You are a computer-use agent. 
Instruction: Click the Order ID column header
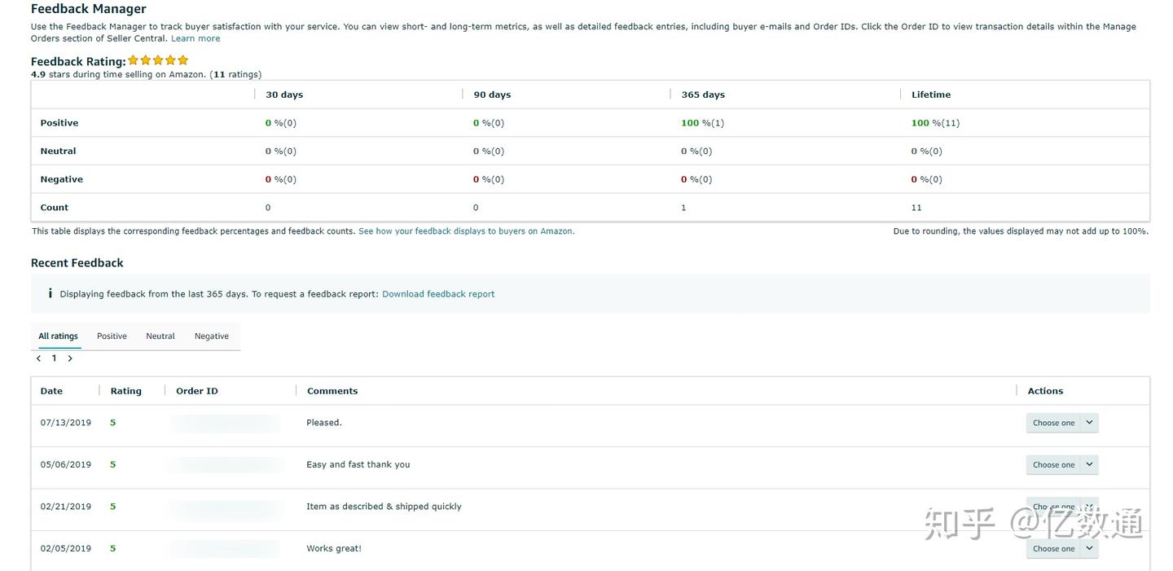(197, 391)
